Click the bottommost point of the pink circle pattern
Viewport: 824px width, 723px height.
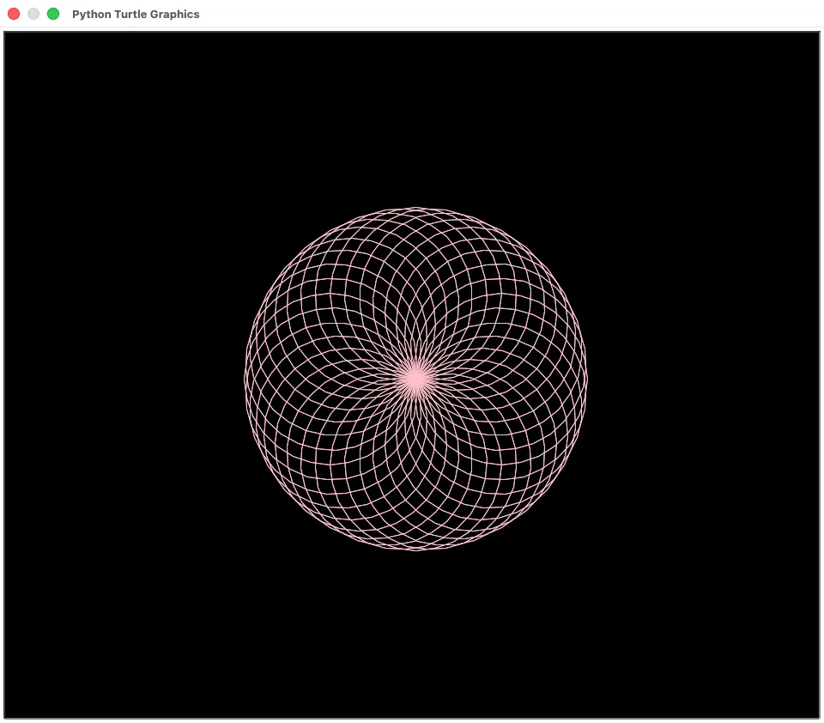tap(415, 549)
